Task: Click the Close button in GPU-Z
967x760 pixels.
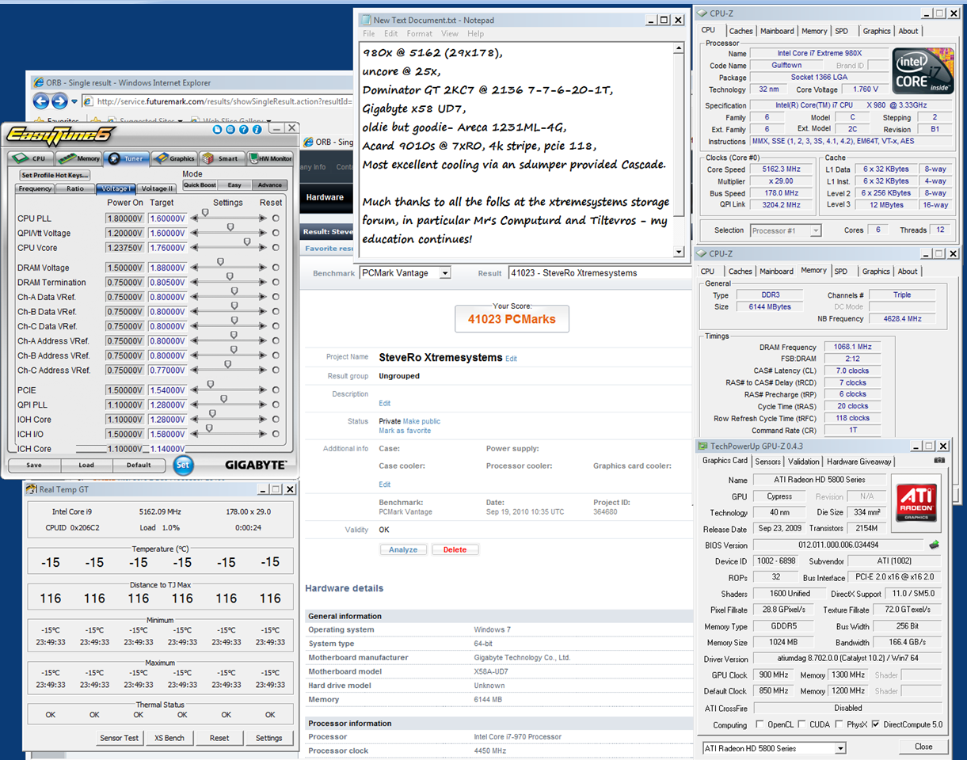Action: click(923, 747)
